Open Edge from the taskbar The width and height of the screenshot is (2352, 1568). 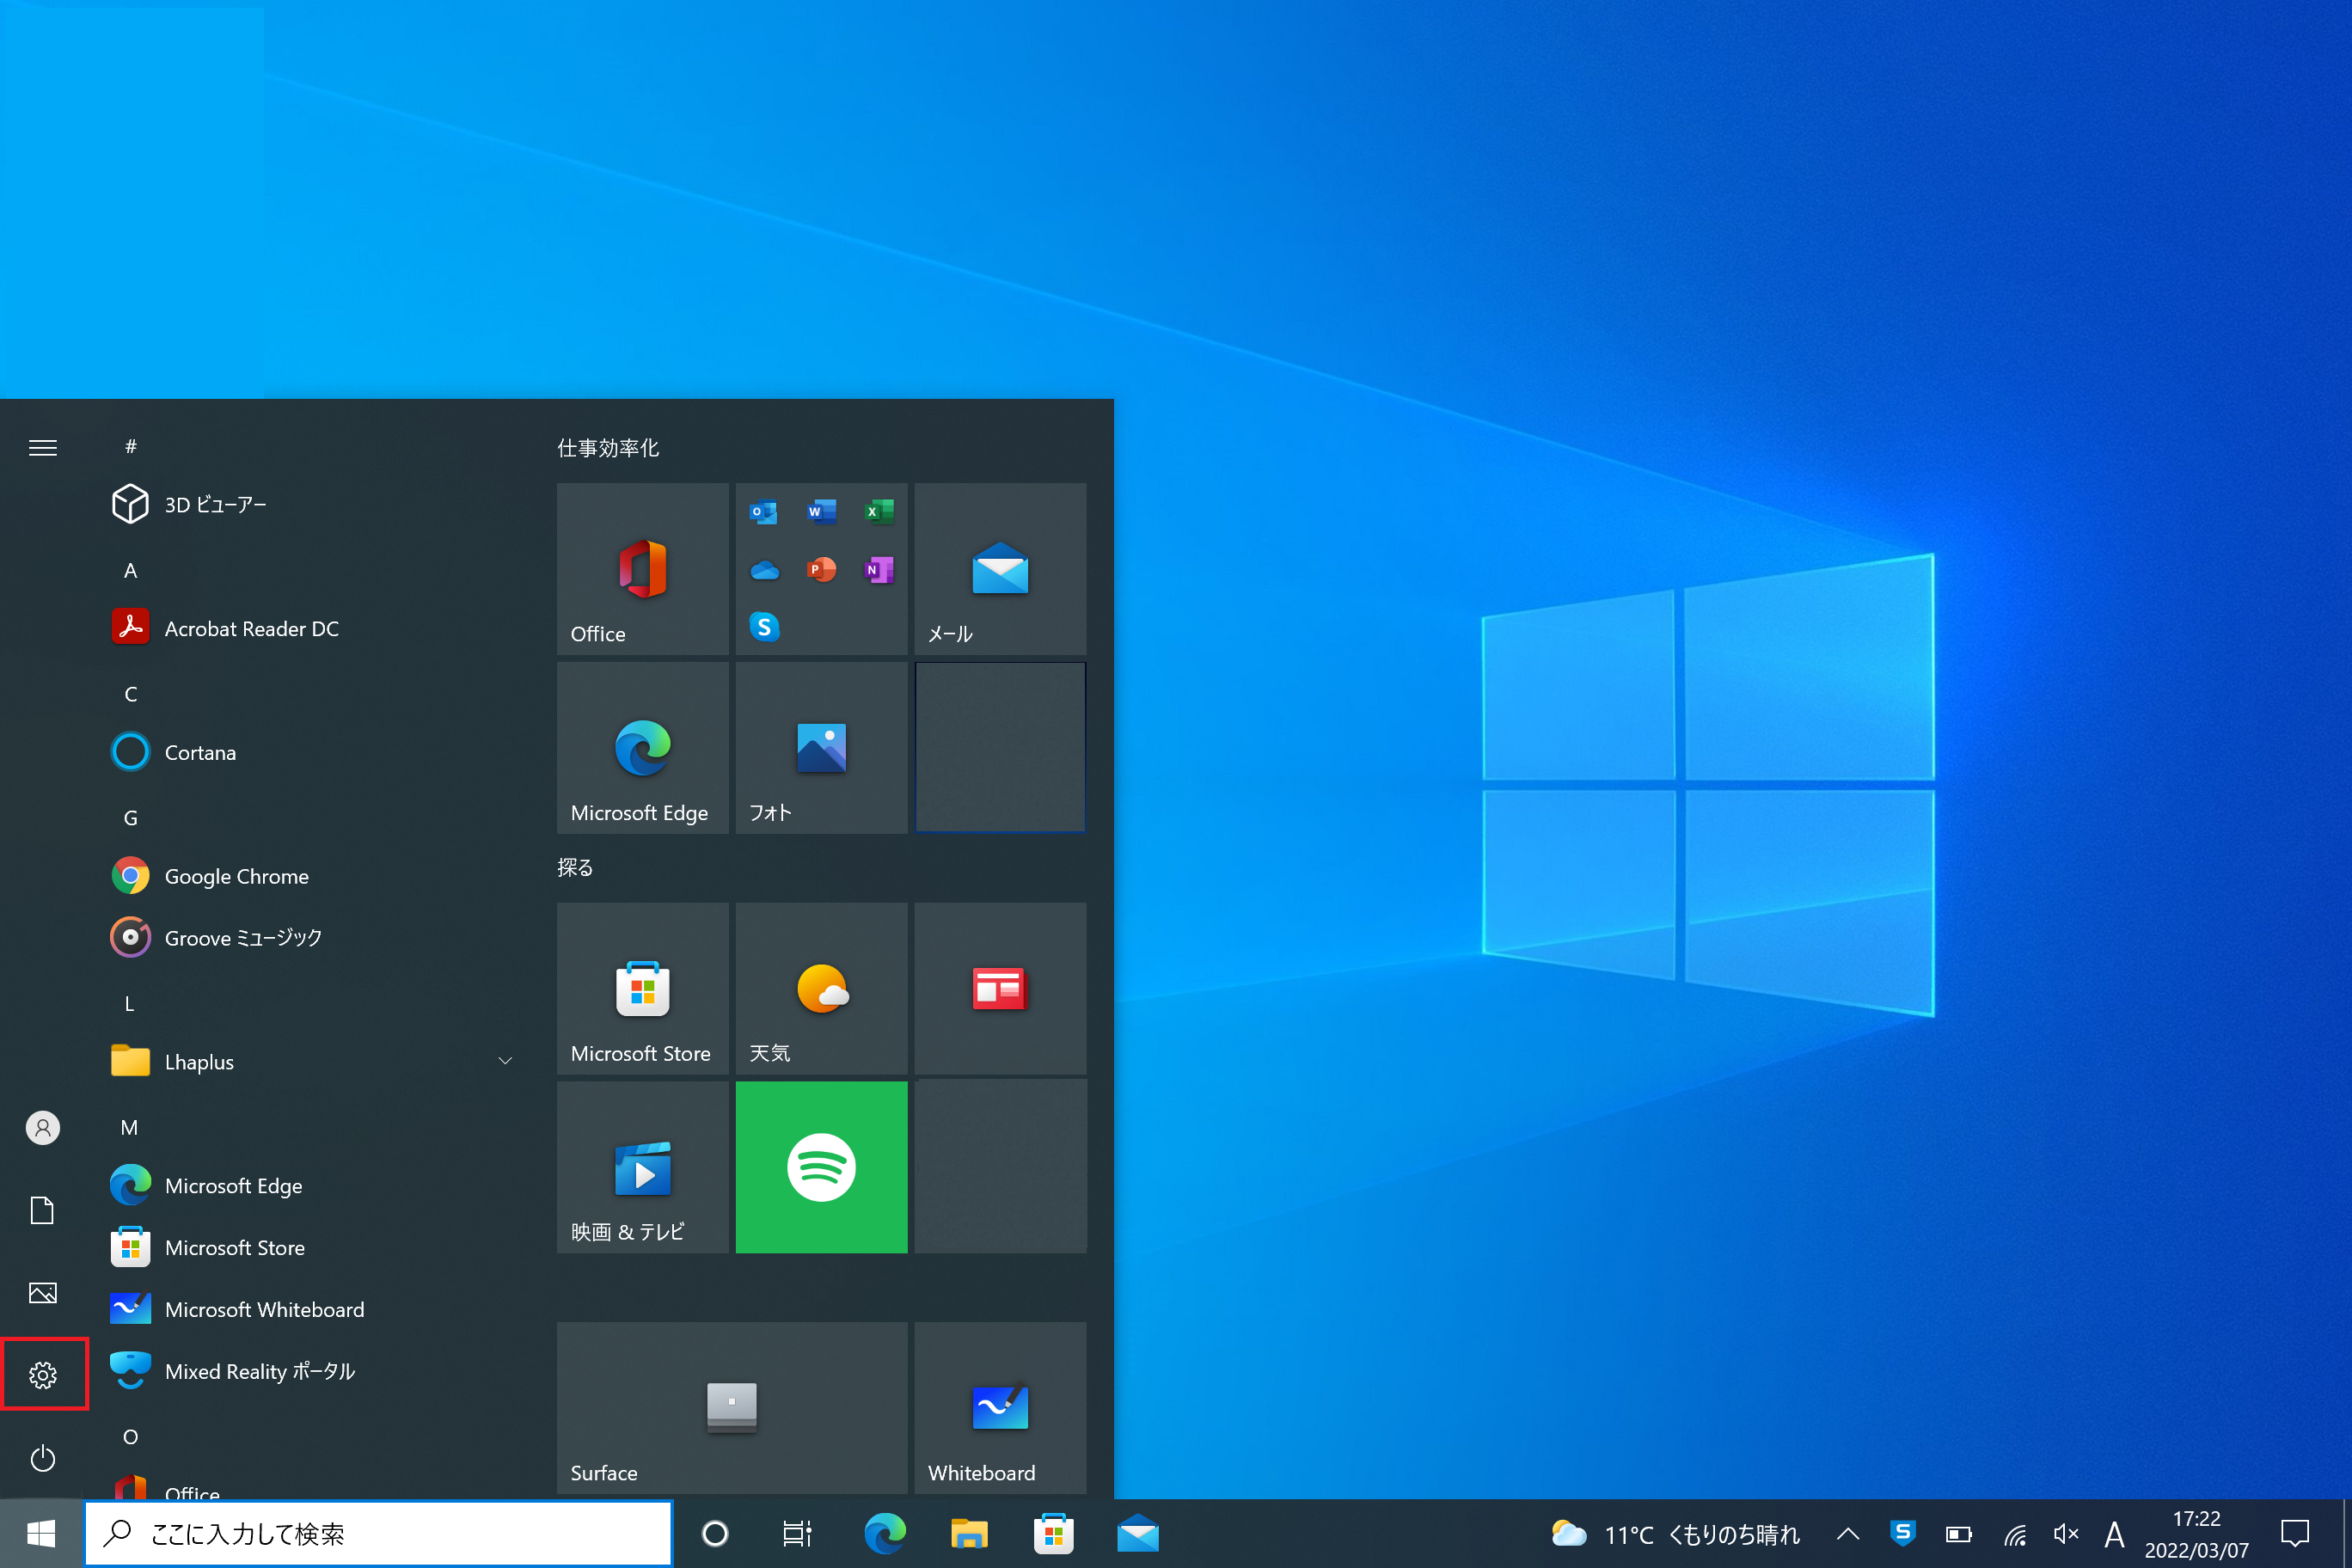[x=884, y=1533]
